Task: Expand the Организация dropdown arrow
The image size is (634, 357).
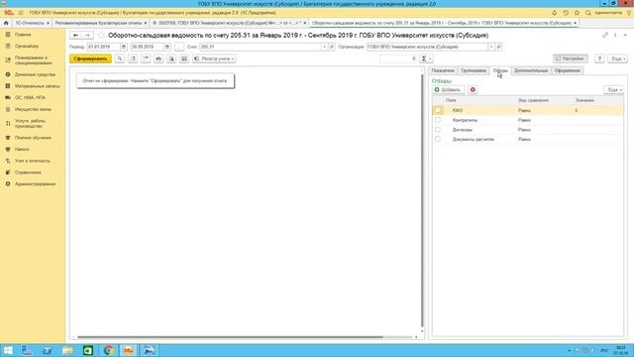Action: 491,47
